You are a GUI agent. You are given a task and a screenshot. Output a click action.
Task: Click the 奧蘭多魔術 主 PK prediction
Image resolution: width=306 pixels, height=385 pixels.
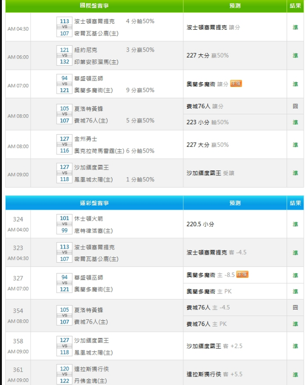[x=209, y=291]
